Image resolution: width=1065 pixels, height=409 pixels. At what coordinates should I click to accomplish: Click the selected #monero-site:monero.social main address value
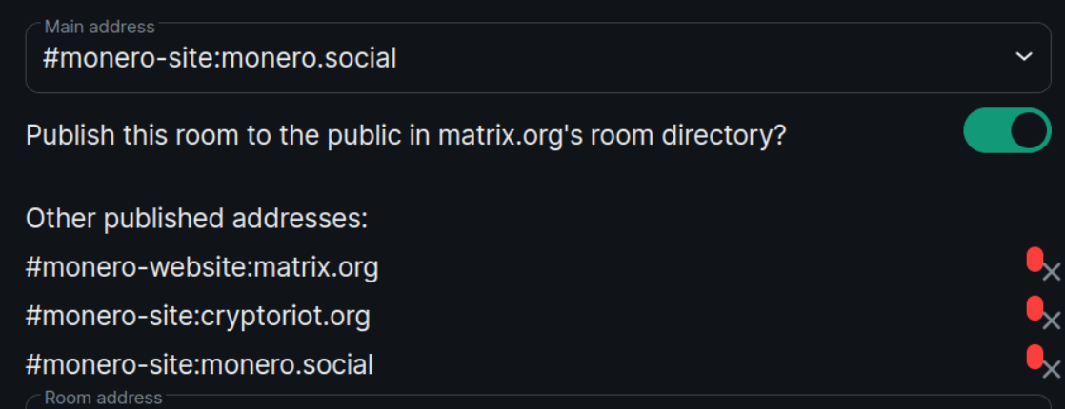pyautogui.click(x=219, y=59)
